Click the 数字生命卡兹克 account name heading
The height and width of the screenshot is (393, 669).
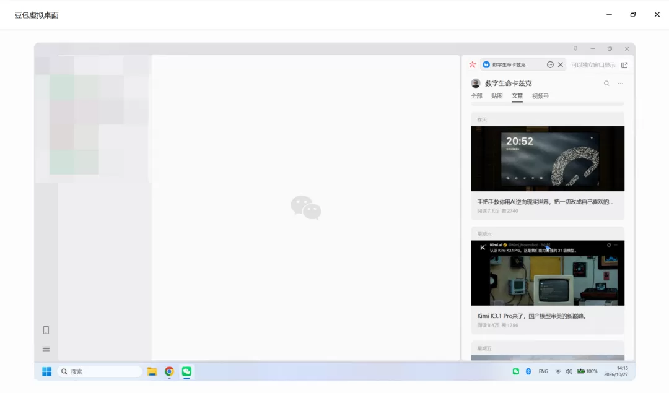(x=508, y=84)
